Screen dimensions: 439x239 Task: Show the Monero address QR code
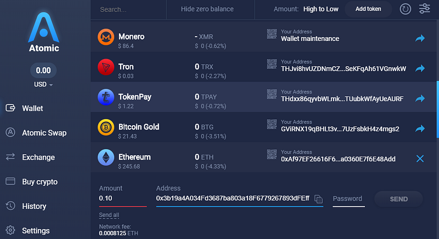point(272,34)
